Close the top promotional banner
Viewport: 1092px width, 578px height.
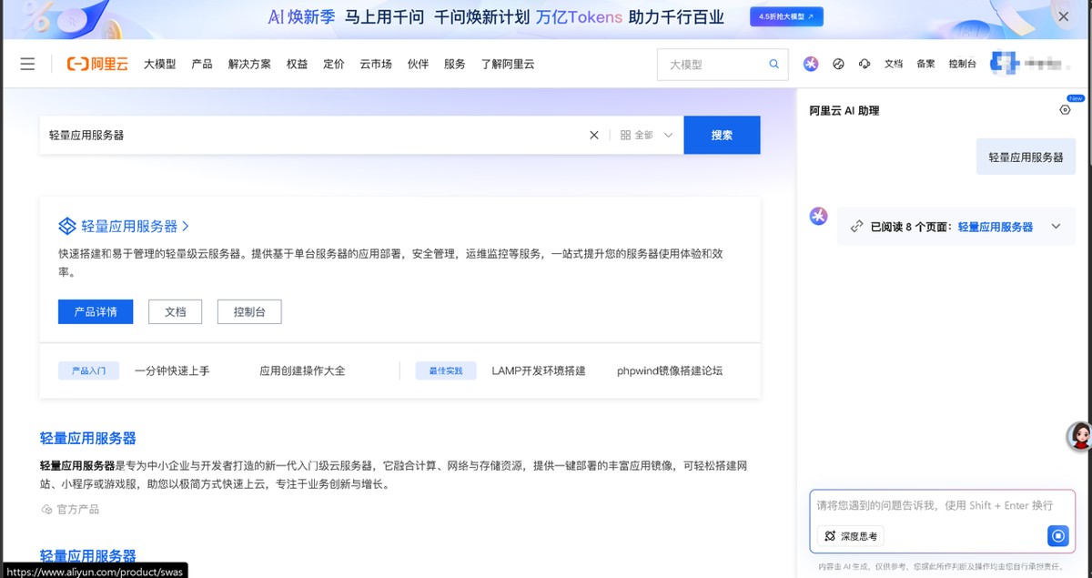coord(1063,16)
